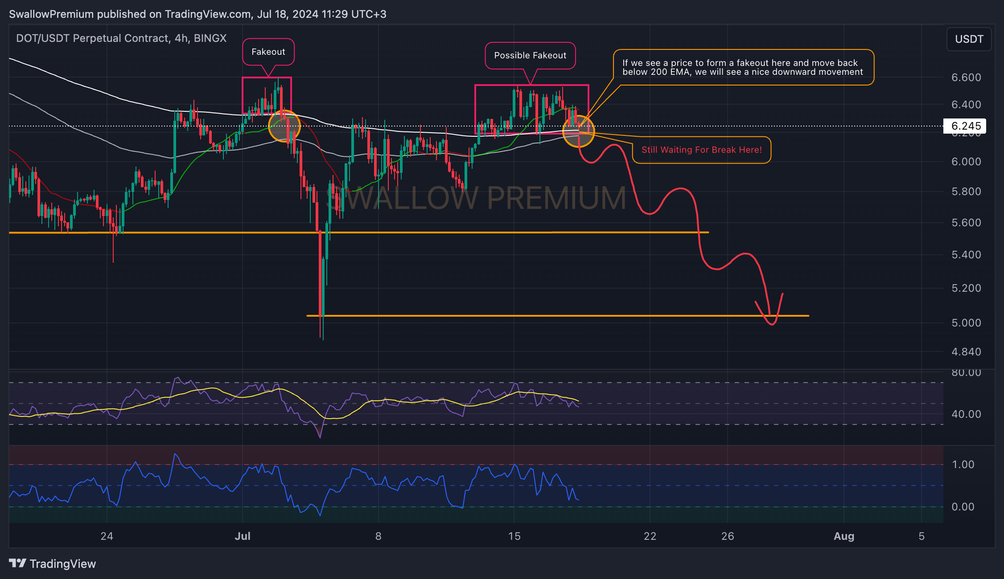Click the 5.200 price axis label

click(966, 288)
